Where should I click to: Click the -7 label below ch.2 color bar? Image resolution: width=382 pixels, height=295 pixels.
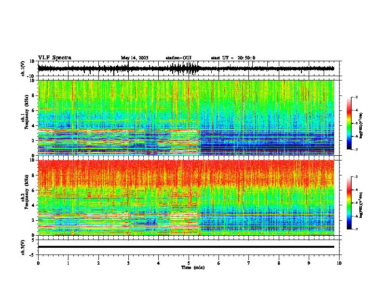[x=355, y=229]
